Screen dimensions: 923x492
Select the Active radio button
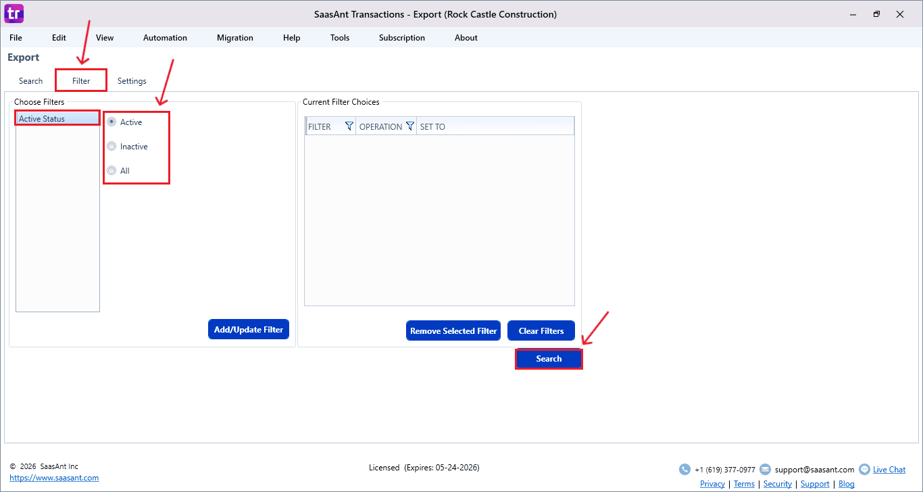click(112, 122)
